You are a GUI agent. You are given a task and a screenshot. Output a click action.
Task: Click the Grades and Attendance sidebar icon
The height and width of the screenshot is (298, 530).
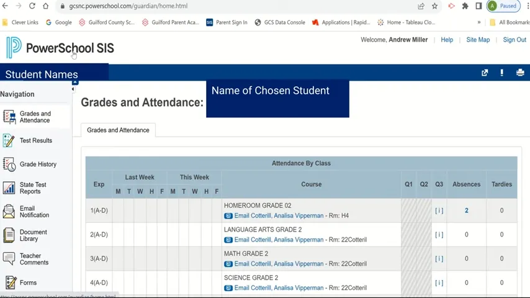coord(9,117)
